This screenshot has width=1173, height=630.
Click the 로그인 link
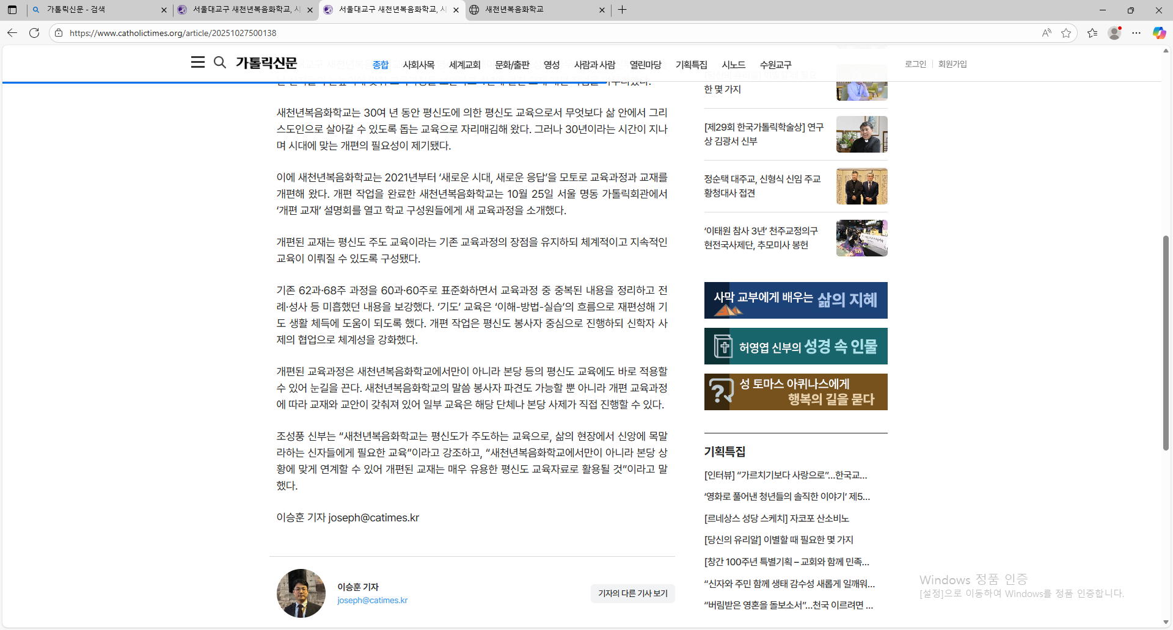point(915,64)
